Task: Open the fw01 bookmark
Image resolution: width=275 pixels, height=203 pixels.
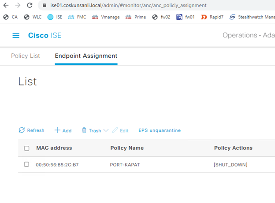Action: tap(186, 17)
